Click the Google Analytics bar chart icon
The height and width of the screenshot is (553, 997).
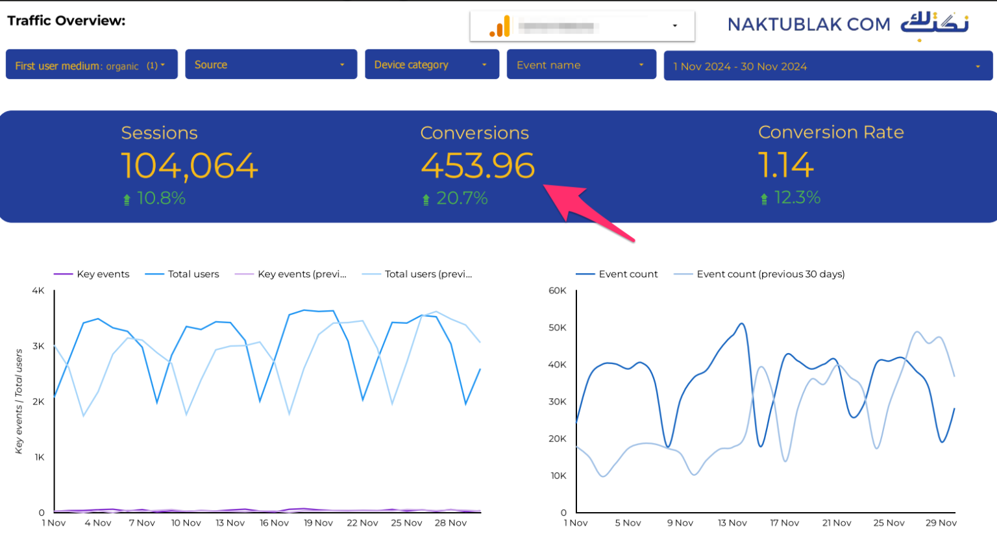(499, 27)
